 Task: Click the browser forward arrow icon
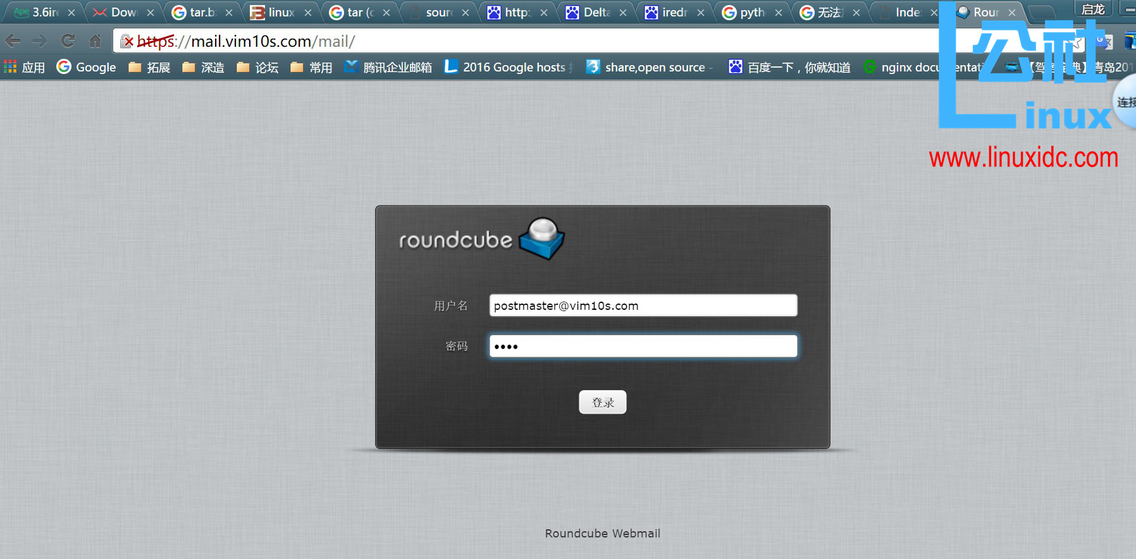[40, 42]
